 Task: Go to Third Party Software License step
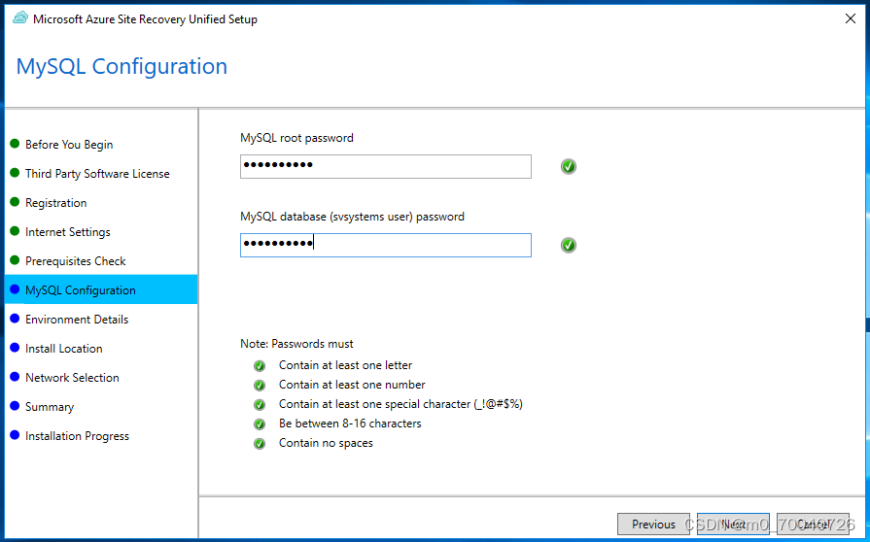[97, 174]
